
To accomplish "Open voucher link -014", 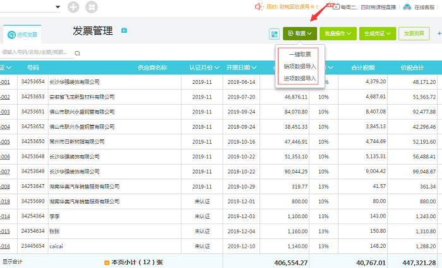I will [5, 216].
